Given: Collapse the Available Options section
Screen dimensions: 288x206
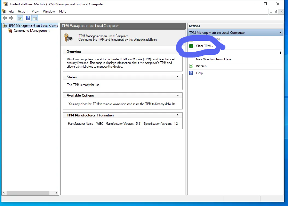Looking at the screenshot, I should 178,95.
